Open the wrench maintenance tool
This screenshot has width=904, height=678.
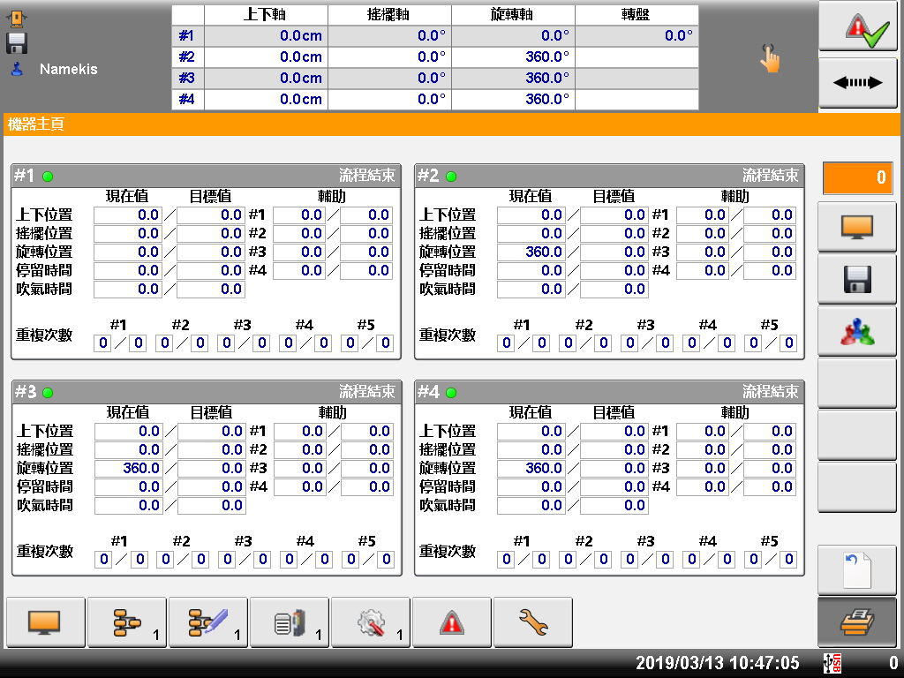click(x=532, y=623)
